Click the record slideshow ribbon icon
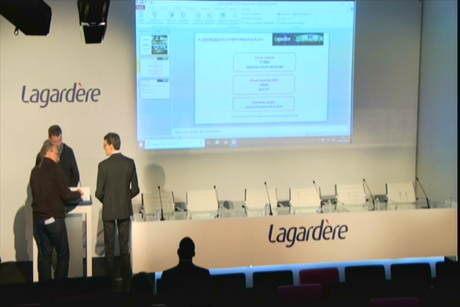Screen dimensions: 460x307 [x=234, y=18]
